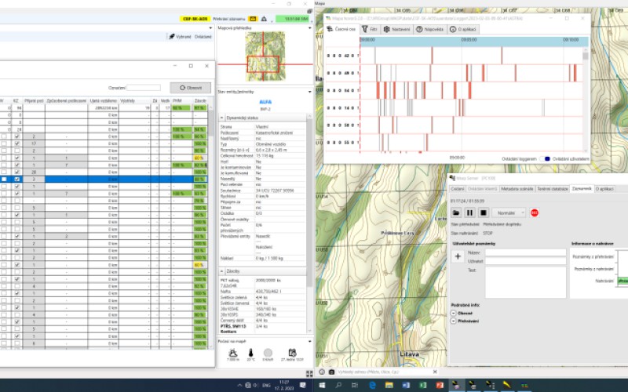Screen dimensions: 628x392
Task: Uncheck the KZ checkbox in row with 17
Action: [x=16, y=143]
